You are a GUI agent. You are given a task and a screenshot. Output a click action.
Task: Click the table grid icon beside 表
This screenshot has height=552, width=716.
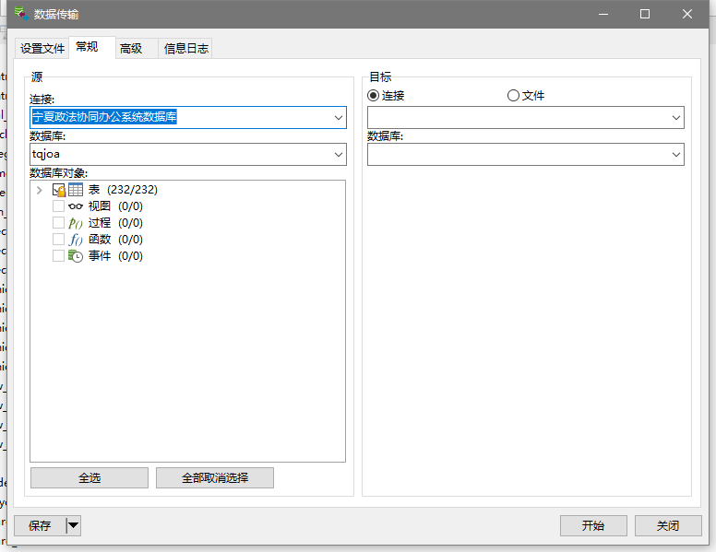pos(76,189)
